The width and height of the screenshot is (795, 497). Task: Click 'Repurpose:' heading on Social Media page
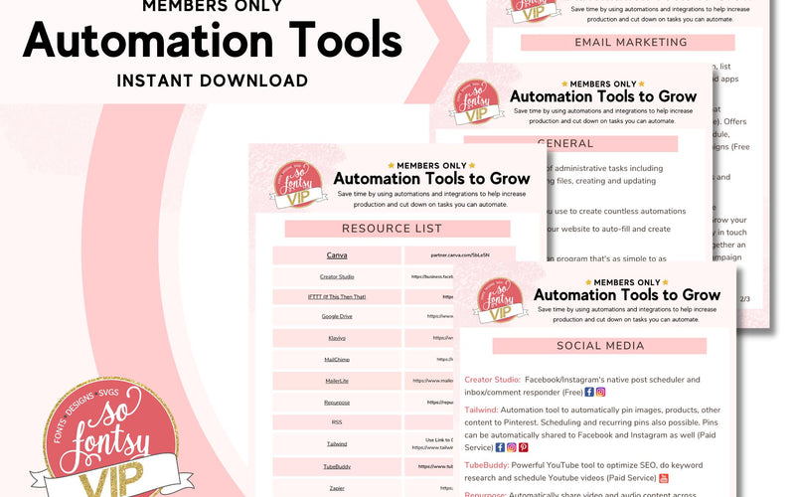click(485, 494)
